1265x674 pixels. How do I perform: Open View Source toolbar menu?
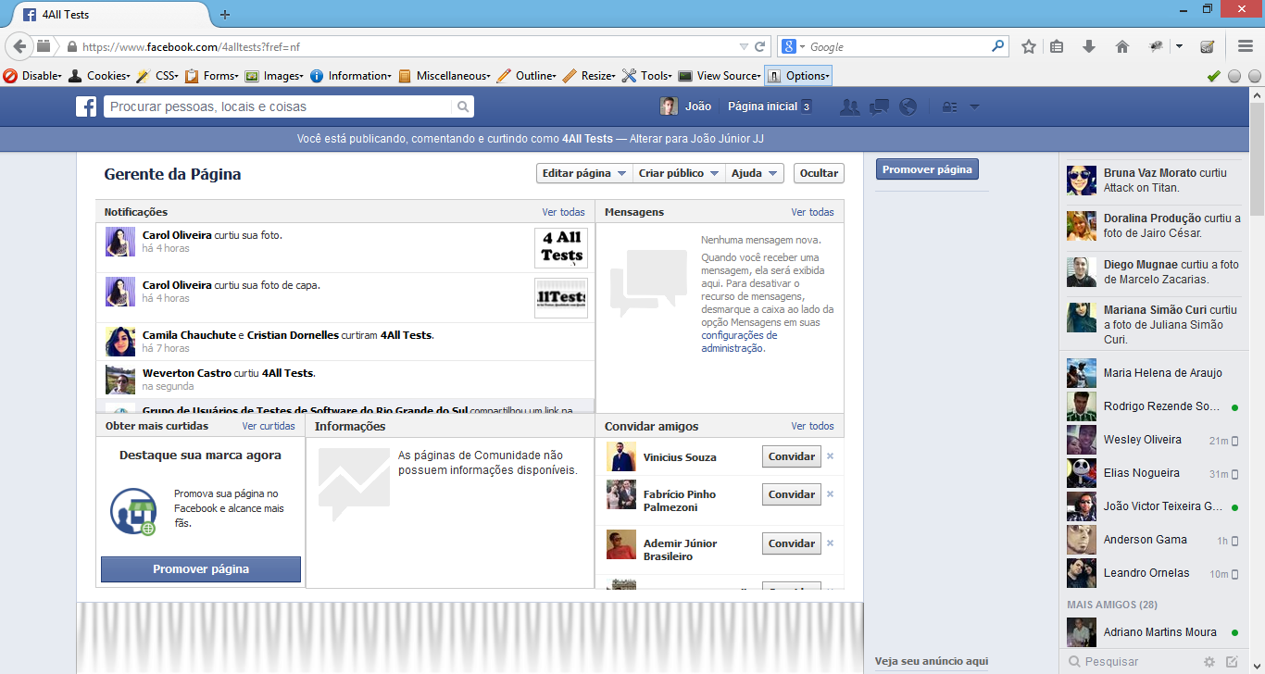click(720, 76)
